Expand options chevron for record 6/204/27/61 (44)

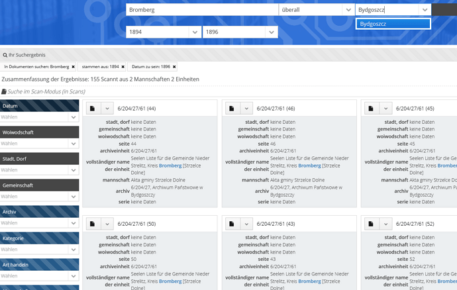click(107, 109)
